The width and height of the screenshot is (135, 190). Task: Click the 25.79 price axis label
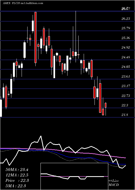tap(126, 28)
